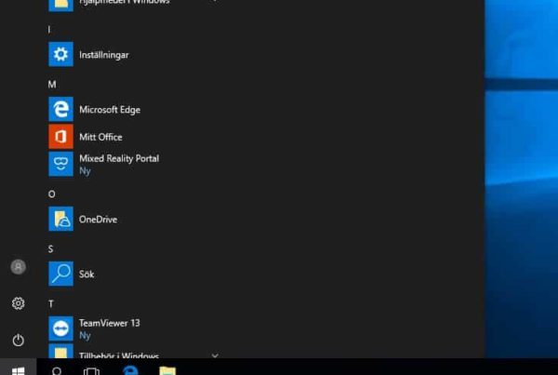Open settings via left rail gear icon
The height and width of the screenshot is (375, 558).
tap(18, 303)
